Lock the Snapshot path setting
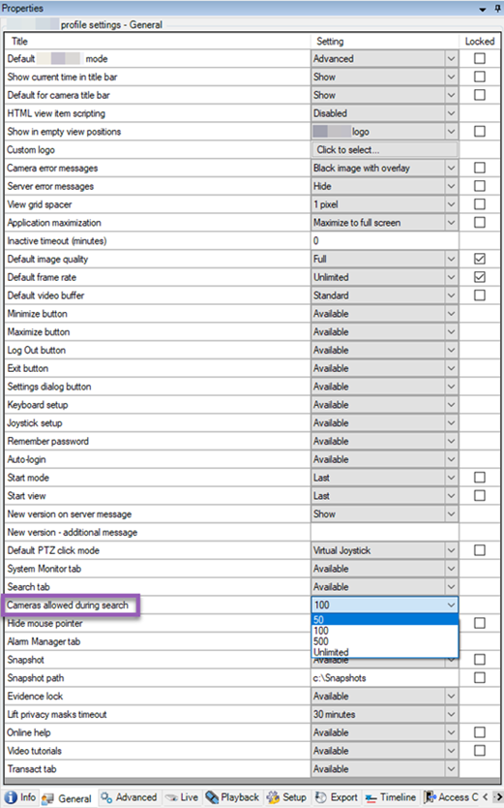This screenshot has width=504, height=808. (x=479, y=677)
